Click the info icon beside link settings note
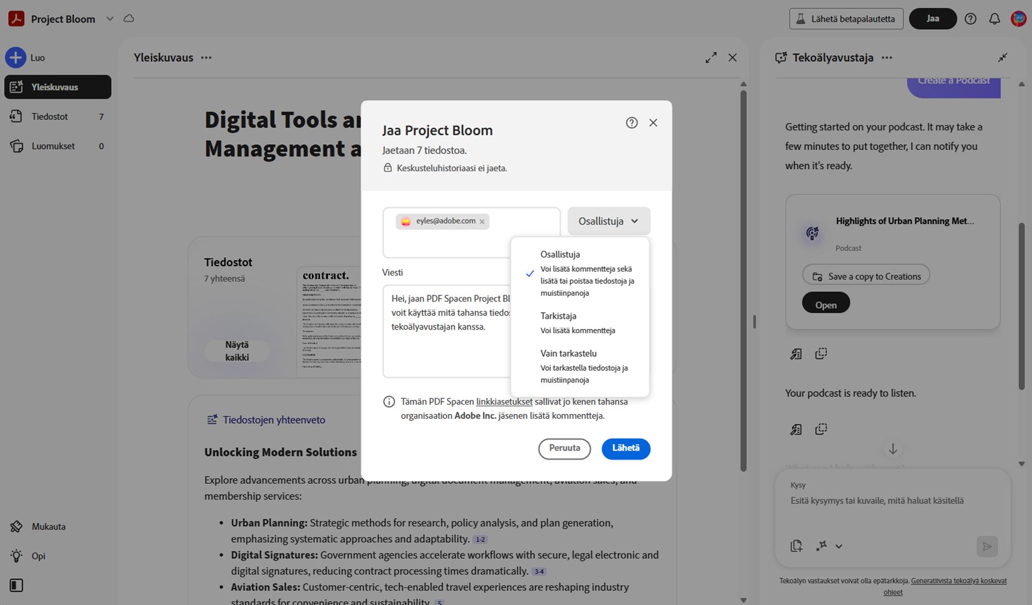This screenshot has height=605, width=1032. pyautogui.click(x=389, y=402)
